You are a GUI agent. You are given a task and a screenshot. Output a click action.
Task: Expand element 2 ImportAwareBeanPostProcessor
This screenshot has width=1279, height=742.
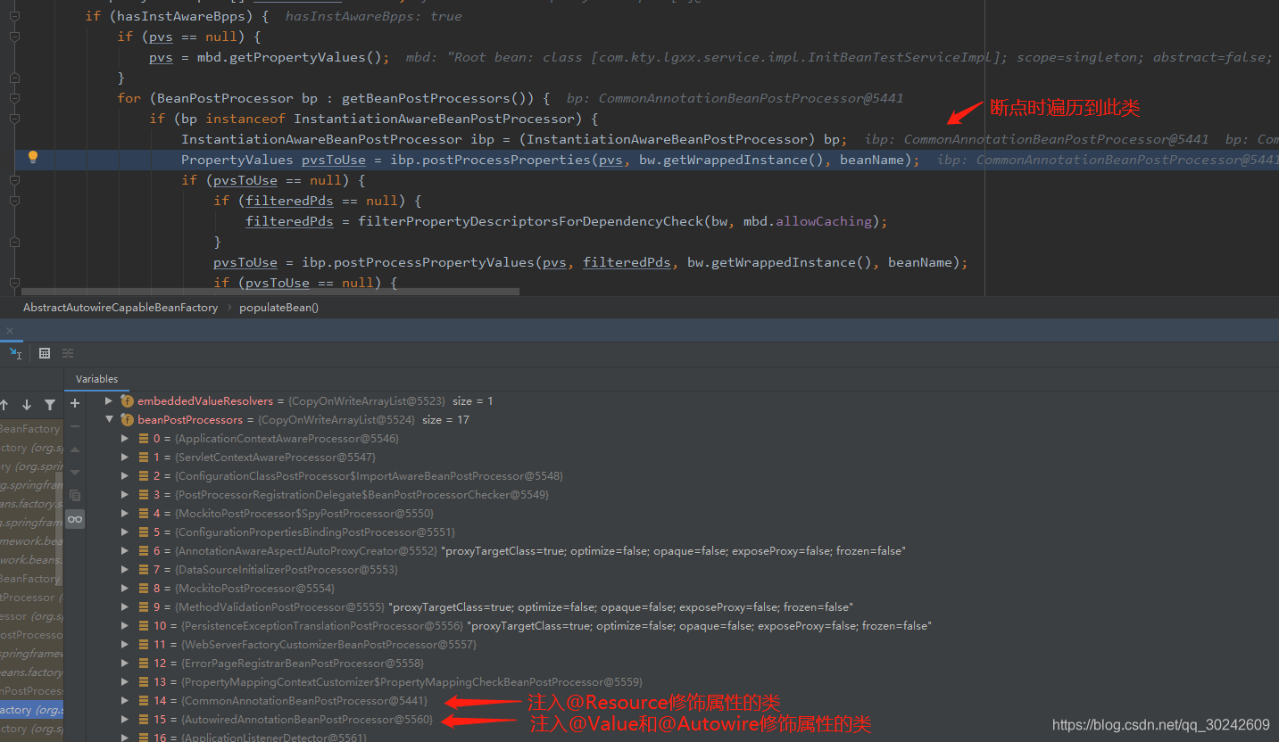click(x=125, y=476)
